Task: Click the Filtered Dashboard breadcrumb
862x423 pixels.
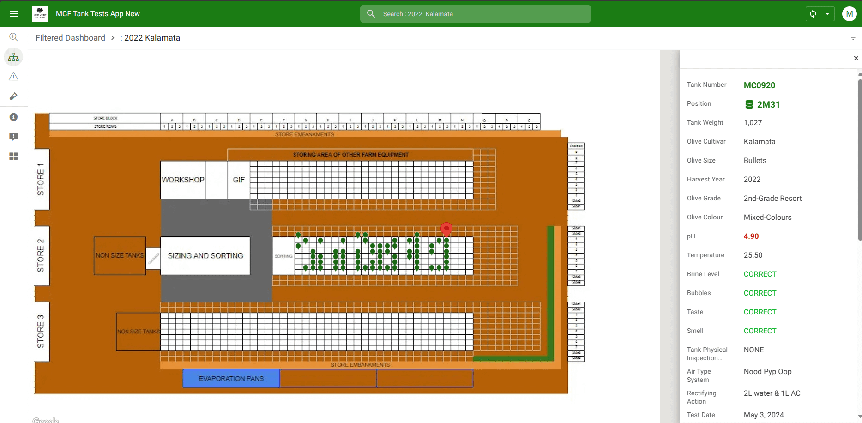Action: pos(70,38)
